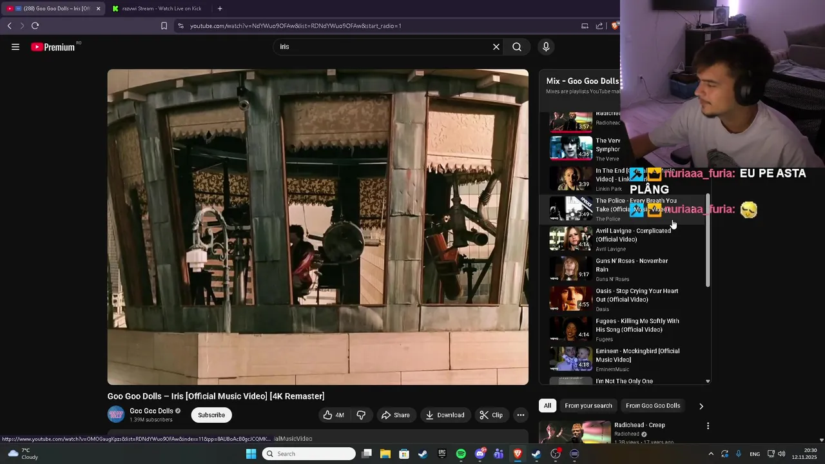
Task: Open Spotify from taskbar
Action: [461, 454]
